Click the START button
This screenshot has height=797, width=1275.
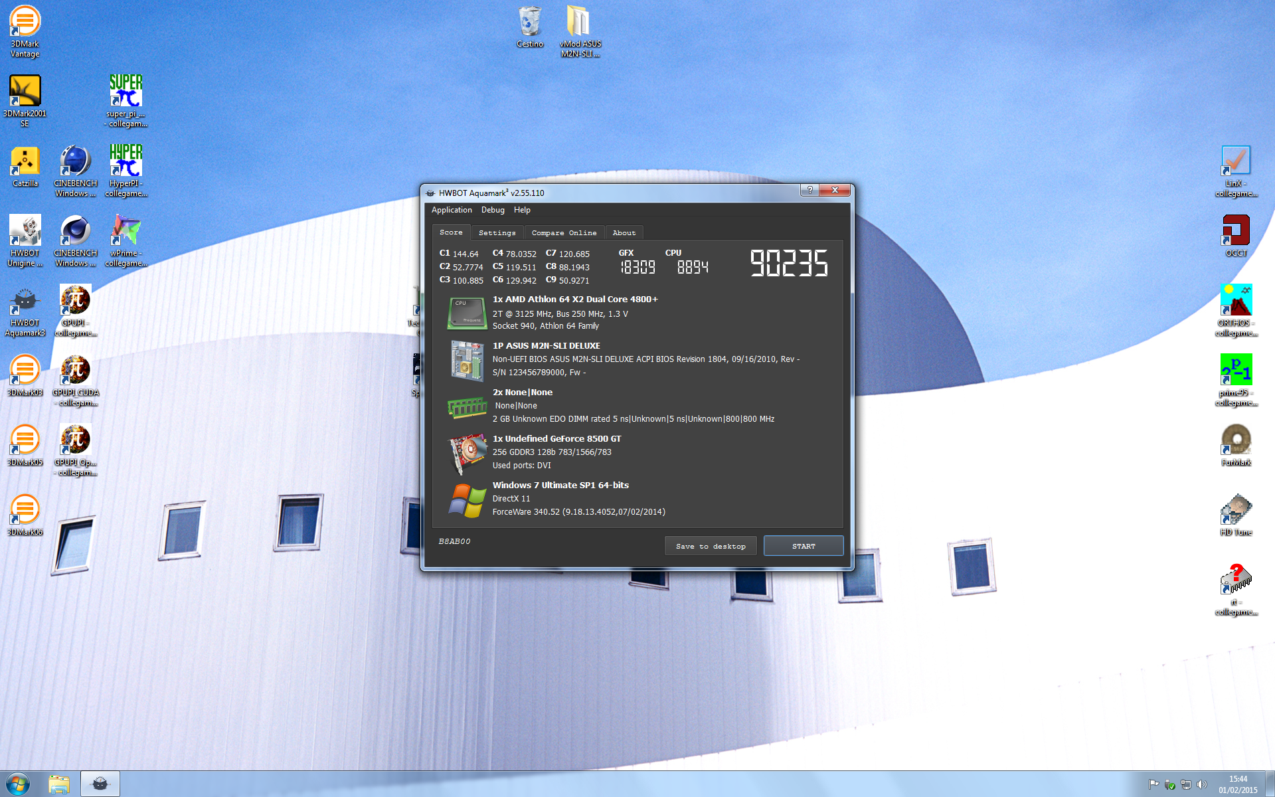pyautogui.click(x=804, y=546)
